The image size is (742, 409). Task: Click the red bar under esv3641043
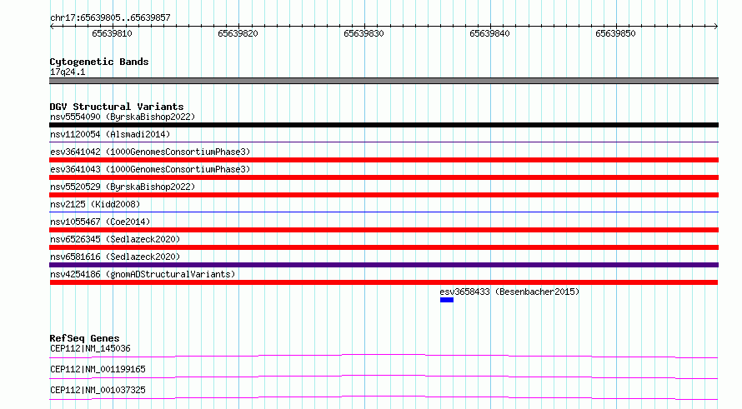point(384,177)
